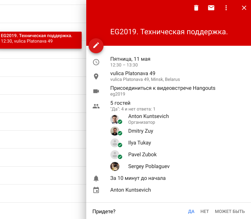Select organizer name Anton Kuntsevich in guest list

point(148,116)
